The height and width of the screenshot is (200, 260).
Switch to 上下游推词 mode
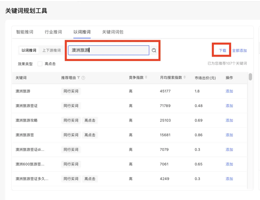coord(52,50)
